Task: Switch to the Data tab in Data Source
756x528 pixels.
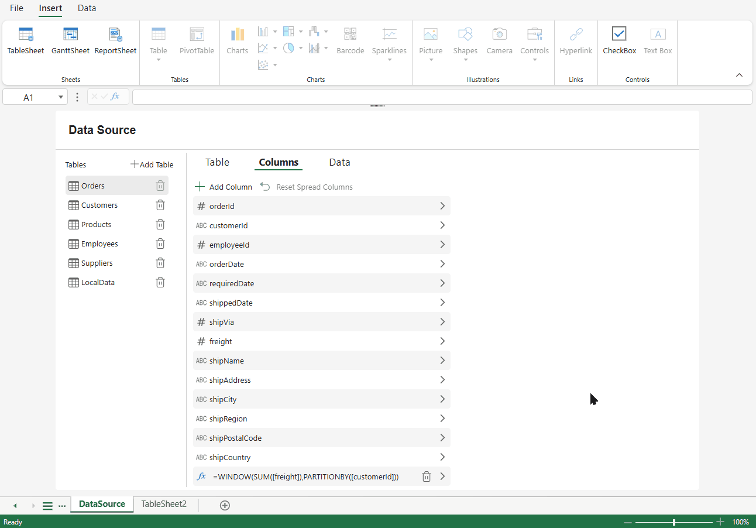Action: point(339,162)
